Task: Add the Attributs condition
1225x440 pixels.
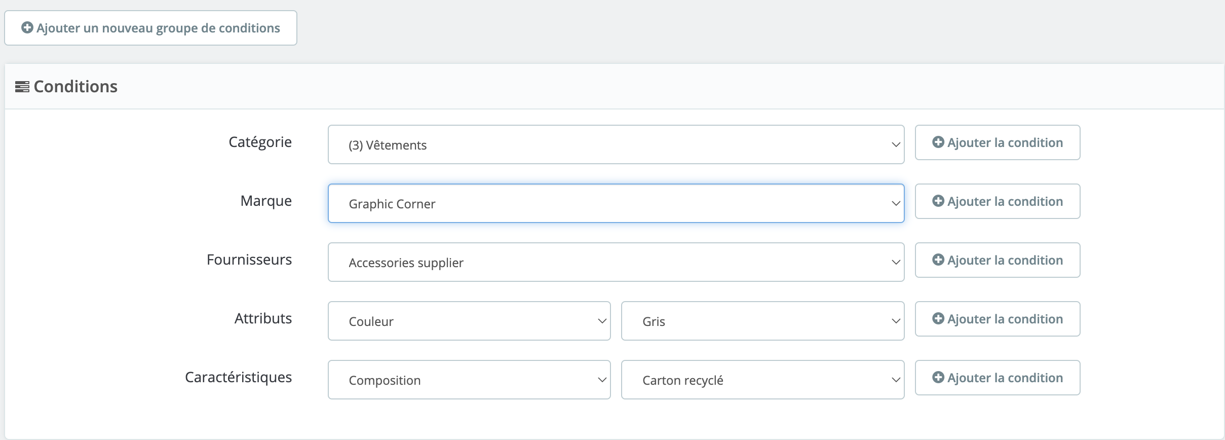Action: tap(998, 319)
